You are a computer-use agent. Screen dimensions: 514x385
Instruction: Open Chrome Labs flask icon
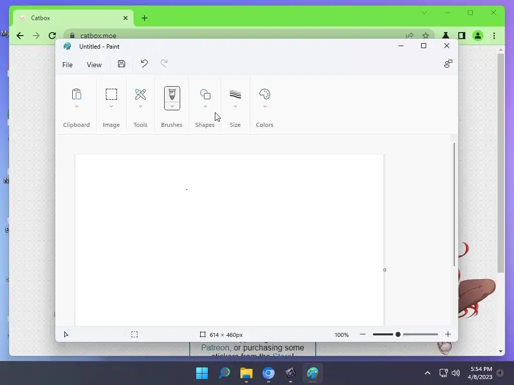tap(446, 36)
